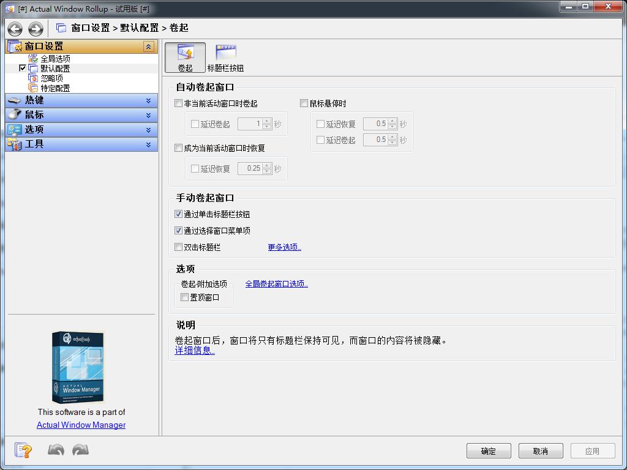Viewport: 627px width, 470px height.
Task: Expand the 鼠标 section
Action: tap(148, 116)
